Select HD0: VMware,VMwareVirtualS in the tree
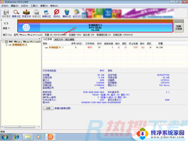The width and height of the screenshot is (188, 141). click(25, 42)
